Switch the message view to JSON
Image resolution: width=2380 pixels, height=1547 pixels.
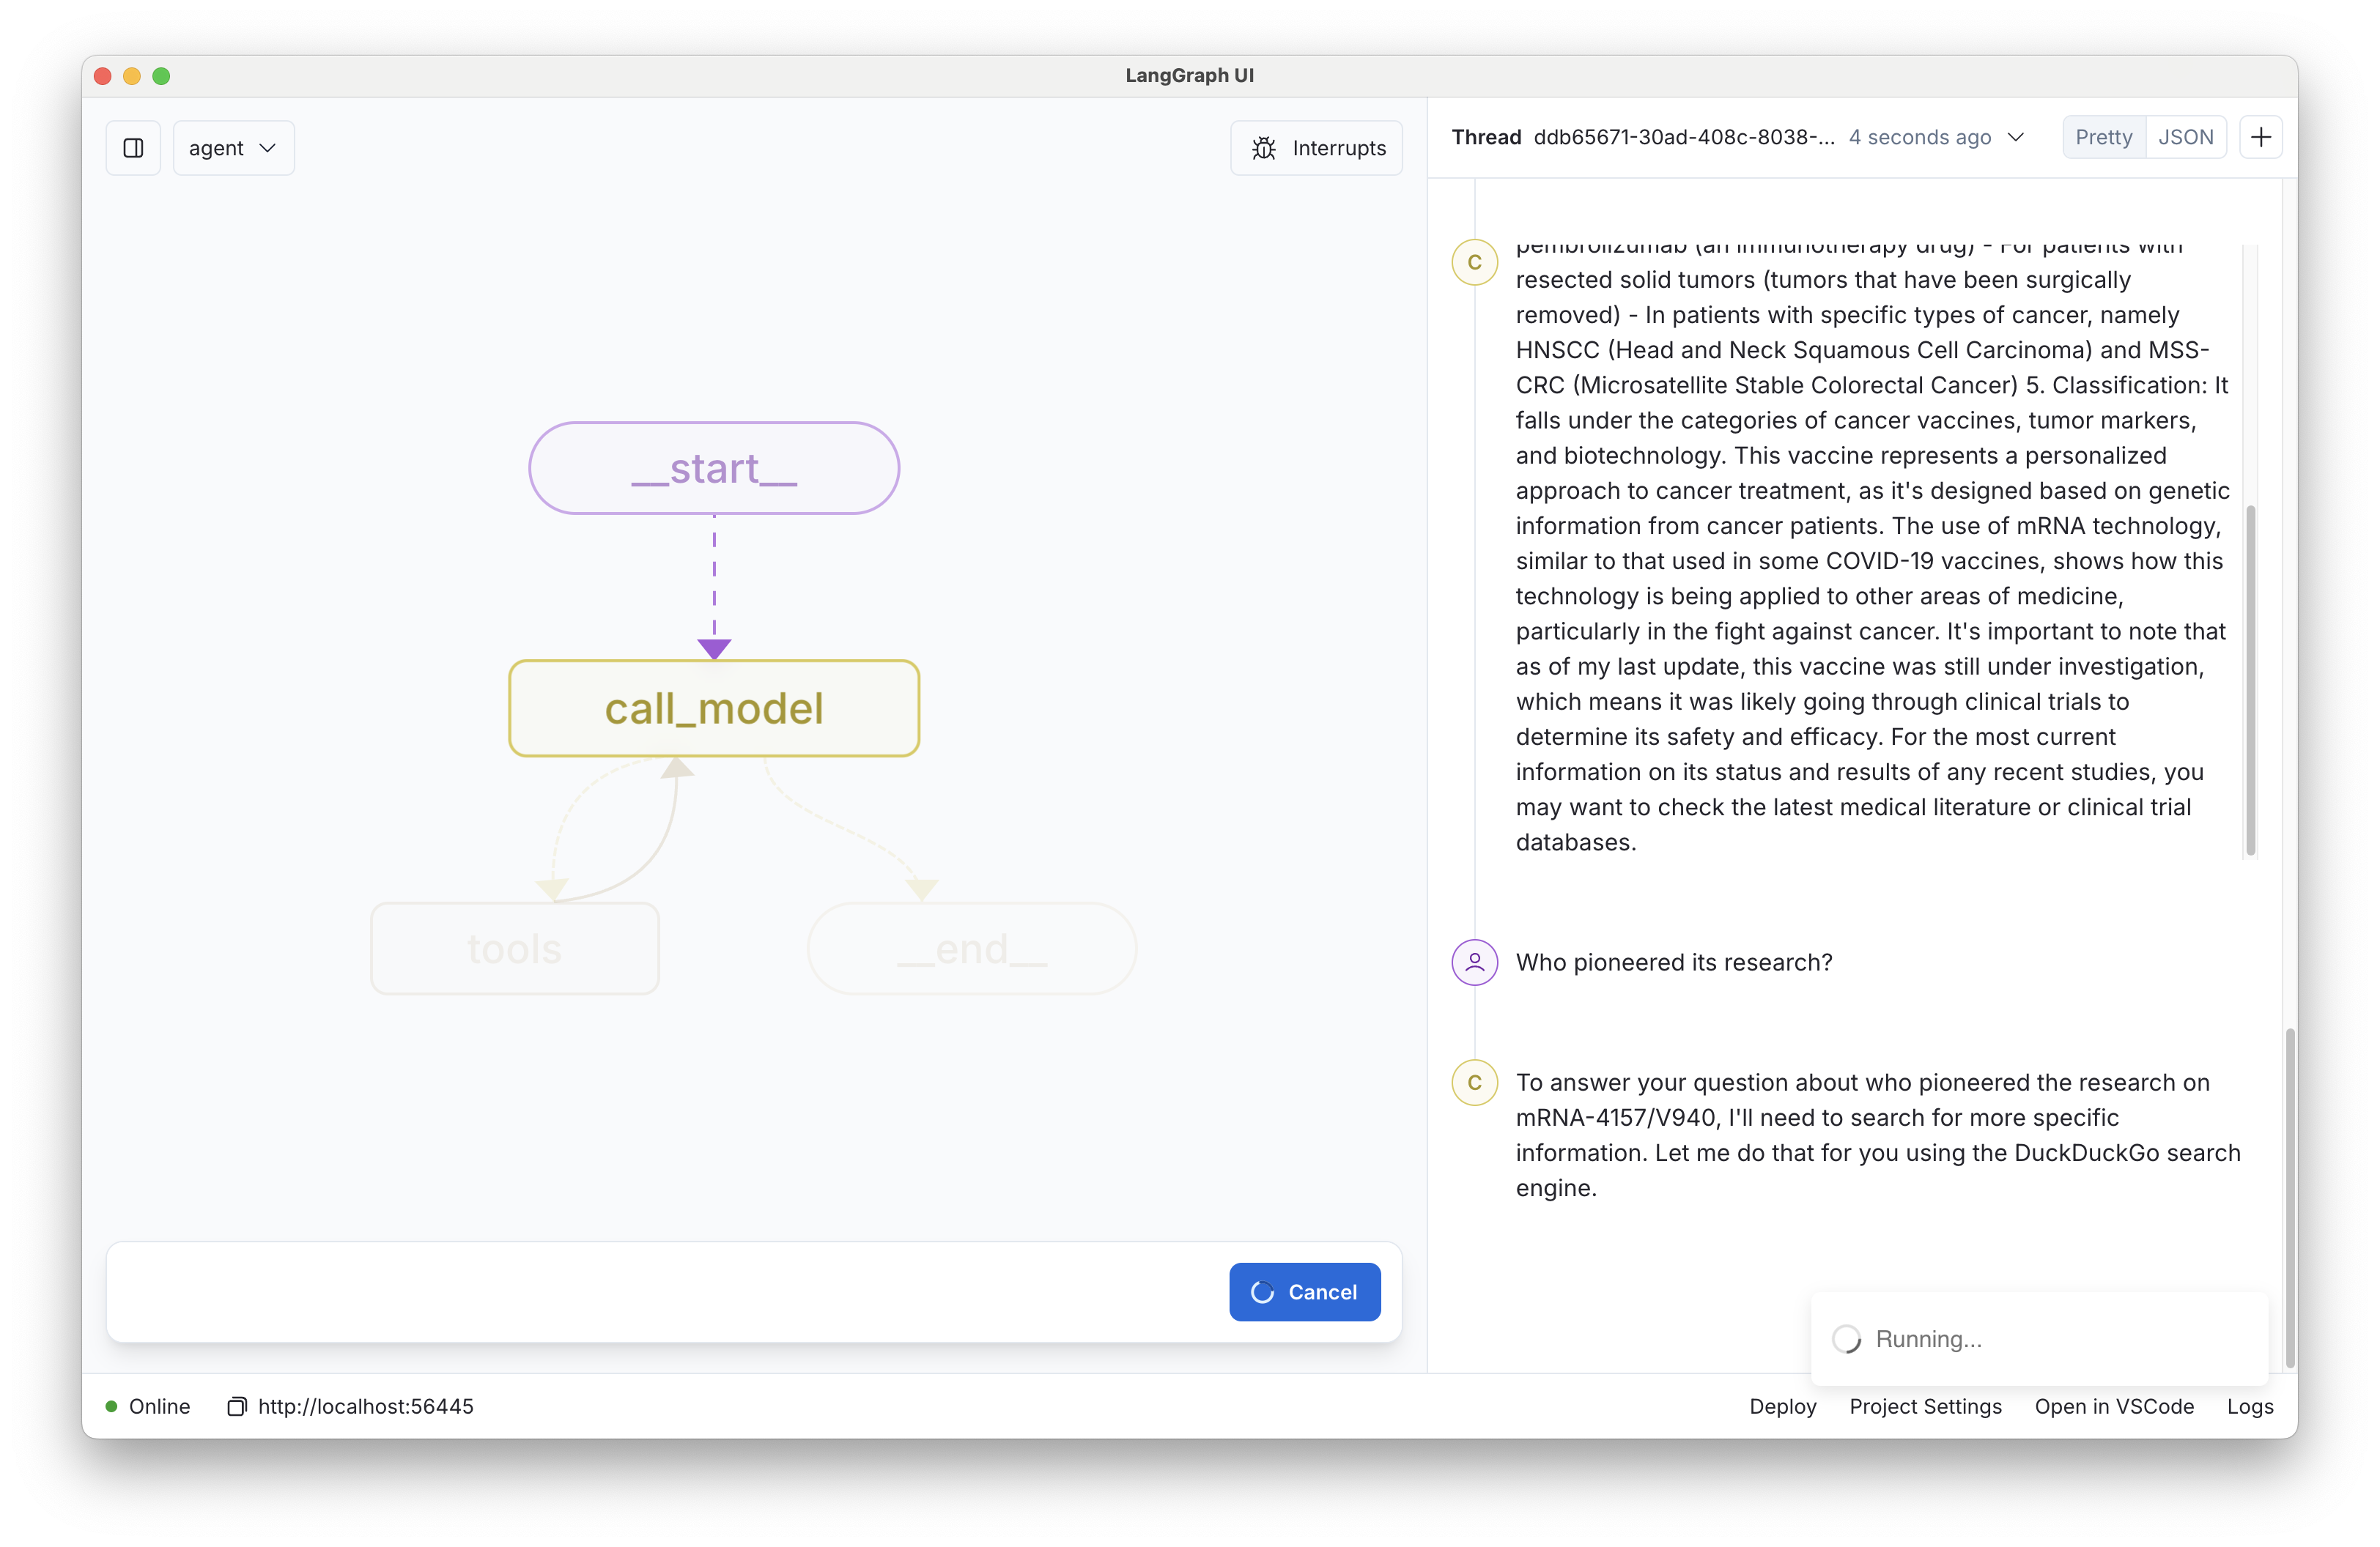pos(2186,137)
